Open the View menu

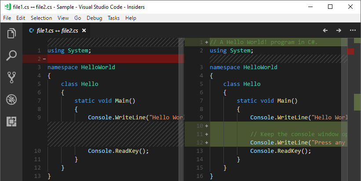63,18
